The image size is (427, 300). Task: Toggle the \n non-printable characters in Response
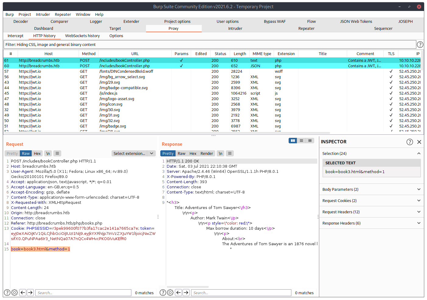220,153
